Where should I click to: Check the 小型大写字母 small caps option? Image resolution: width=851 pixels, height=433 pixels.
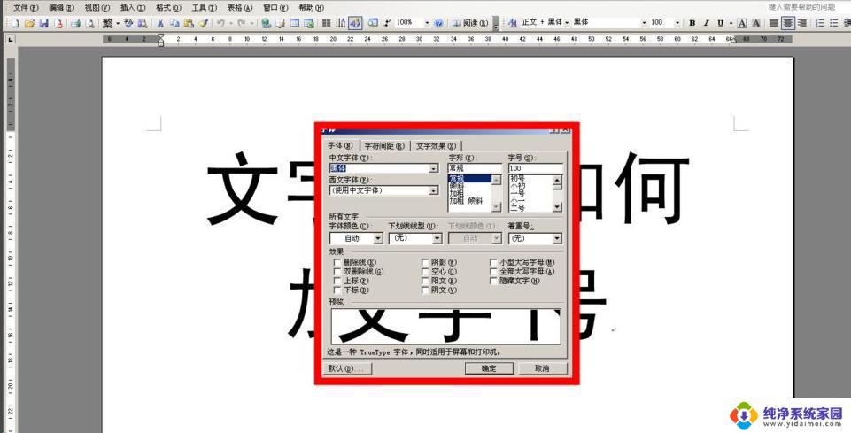(x=493, y=263)
